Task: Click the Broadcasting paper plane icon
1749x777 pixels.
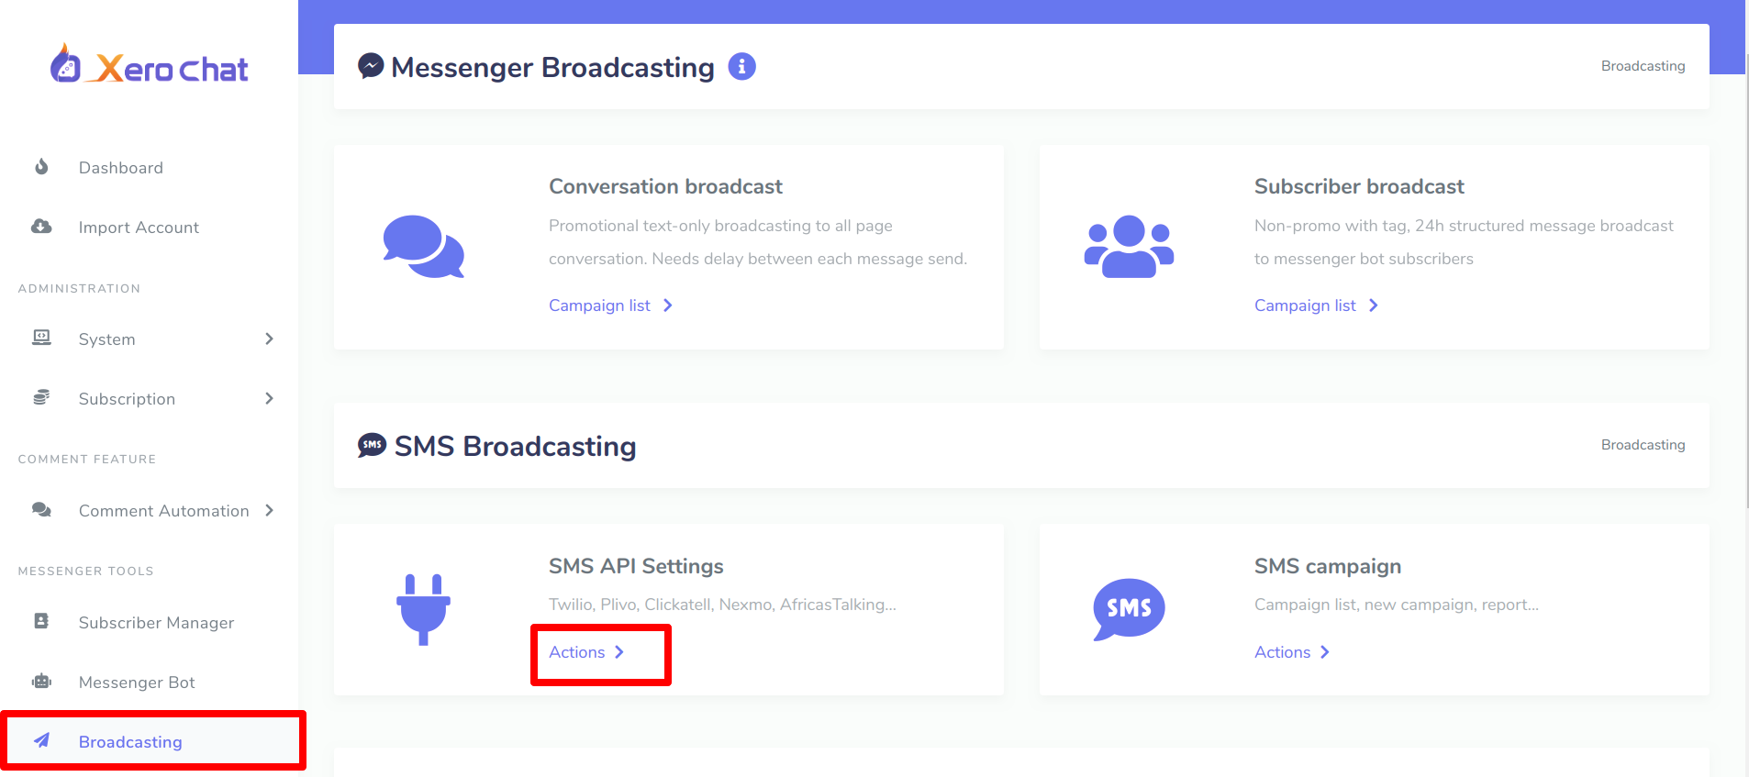Action: tap(41, 740)
